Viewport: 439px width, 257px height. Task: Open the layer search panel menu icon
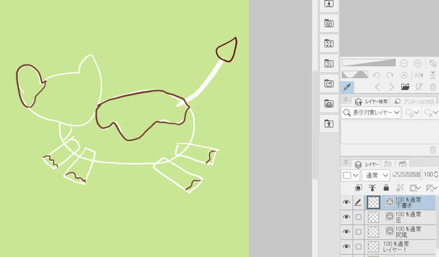[x=346, y=99]
